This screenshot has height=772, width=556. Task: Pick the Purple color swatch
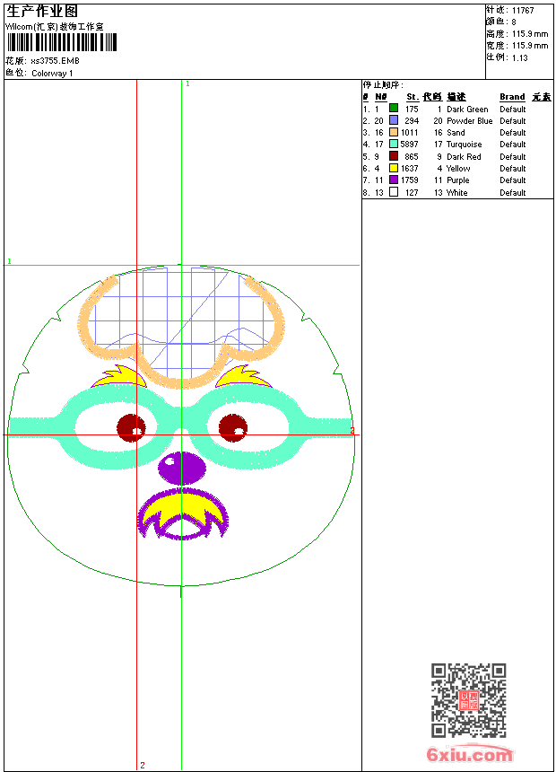[x=394, y=180]
